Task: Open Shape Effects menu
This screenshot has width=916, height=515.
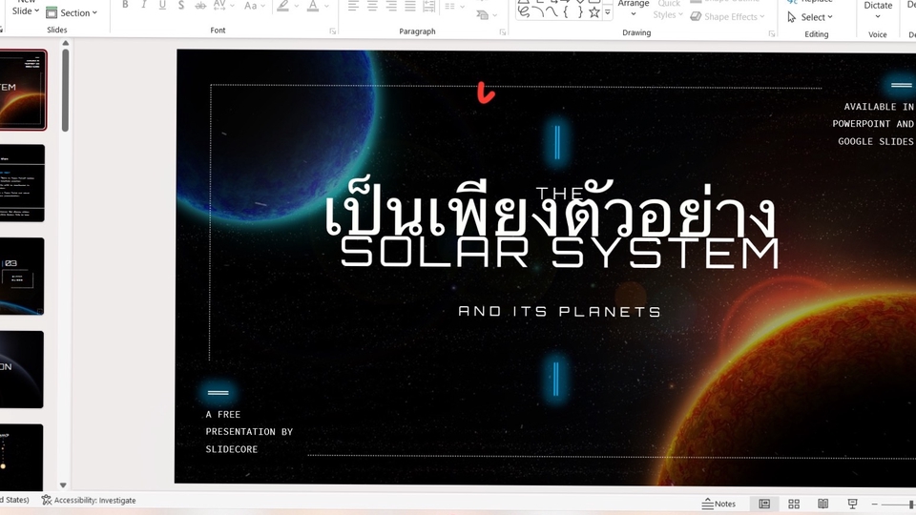Action: coord(727,16)
